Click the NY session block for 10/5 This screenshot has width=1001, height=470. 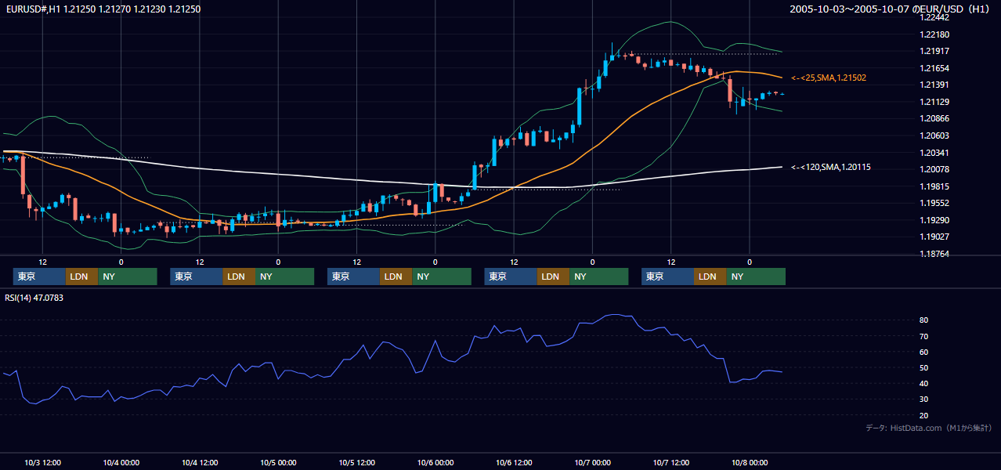442,277
